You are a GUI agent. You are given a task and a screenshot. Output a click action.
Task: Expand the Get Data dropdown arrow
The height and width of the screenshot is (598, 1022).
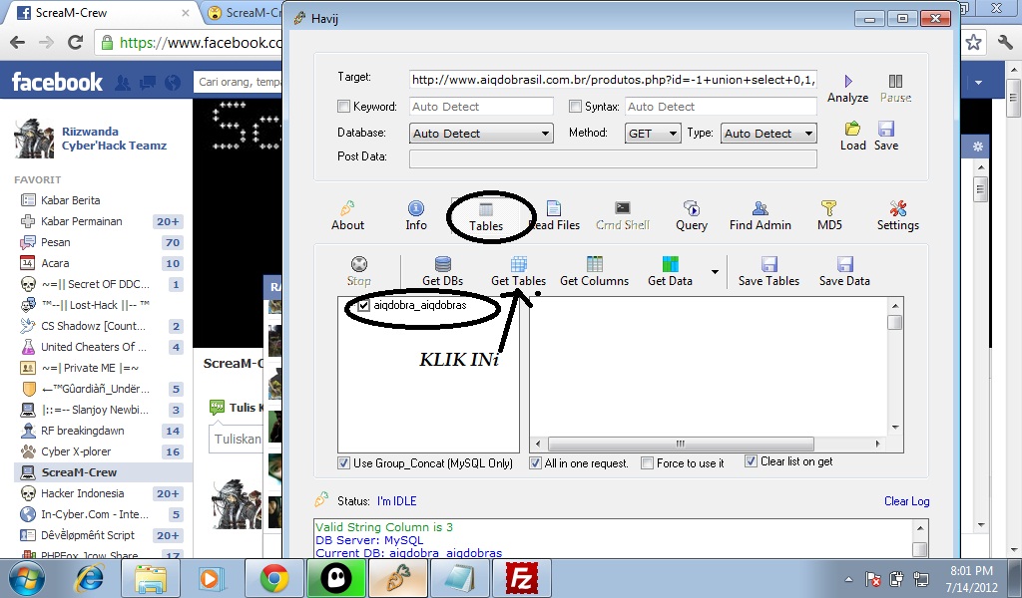[715, 272]
